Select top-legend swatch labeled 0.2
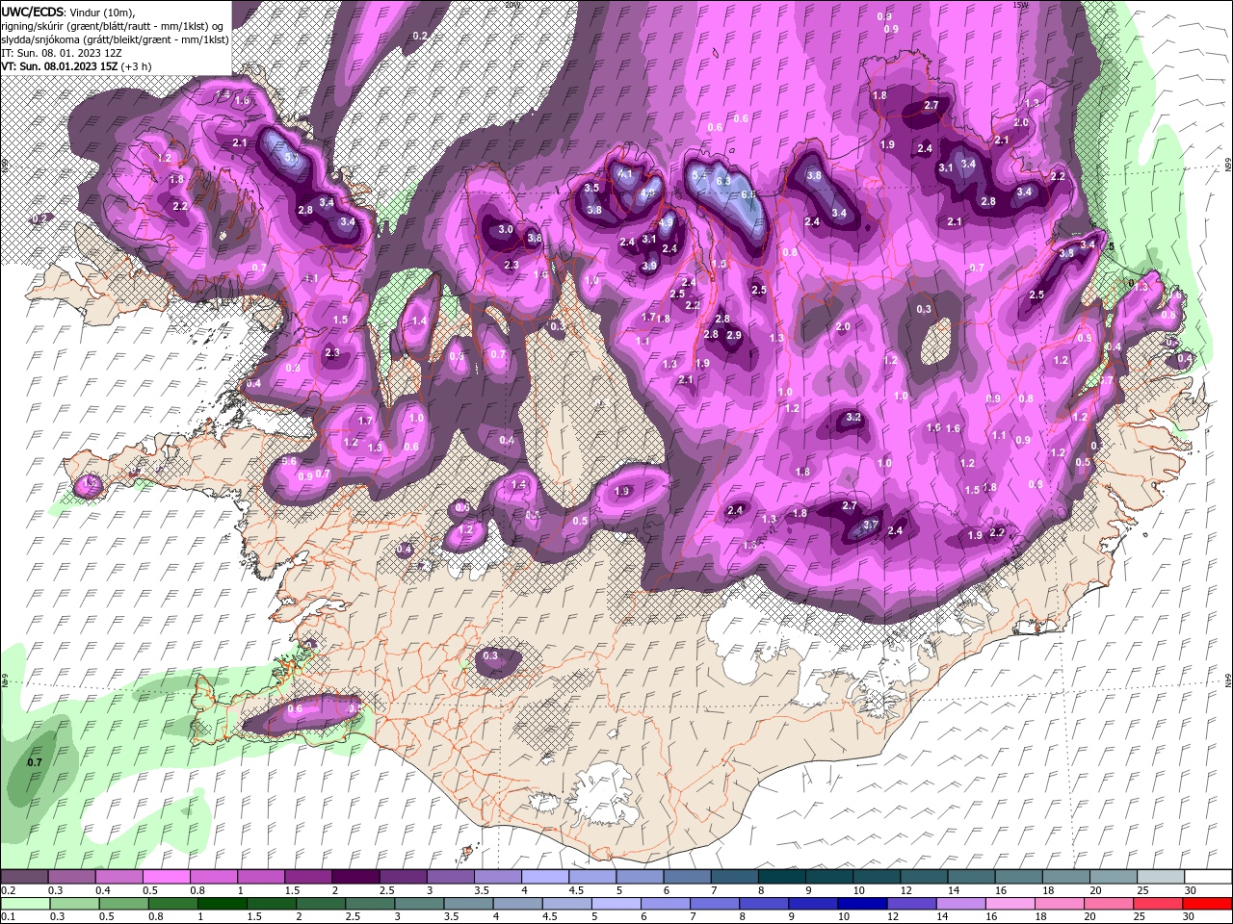The width and height of the screenshot is (1233, 924). [x=24, y=877]
